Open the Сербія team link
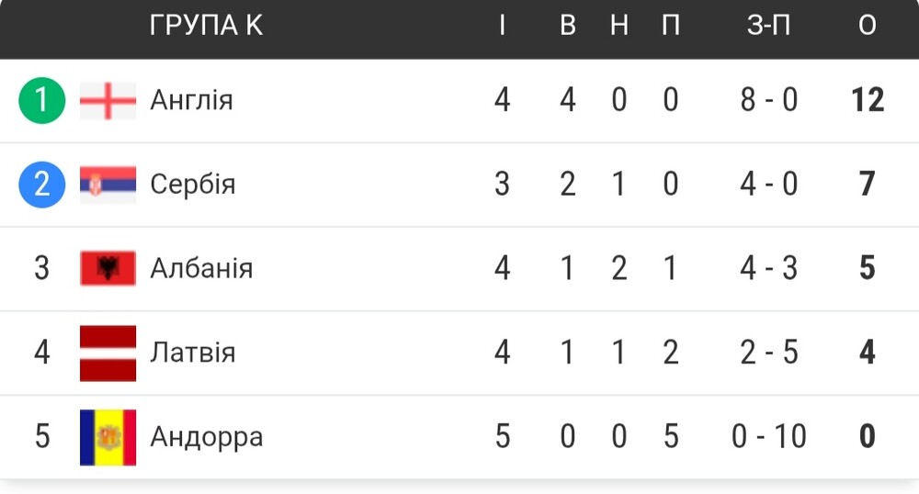 (x=193, y=185)
